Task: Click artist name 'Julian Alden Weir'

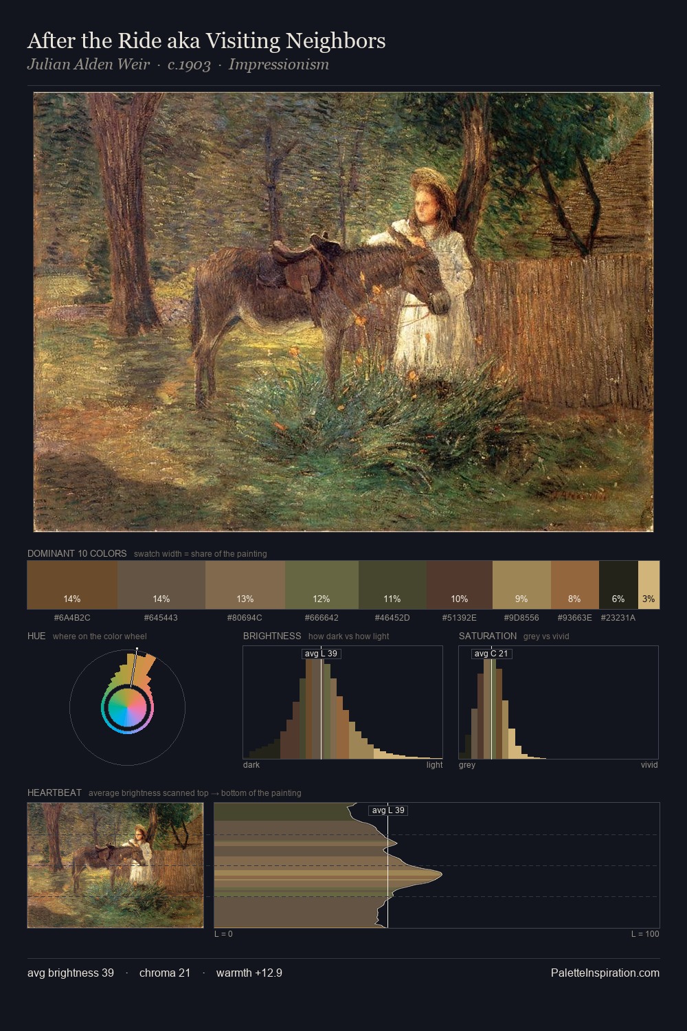Action: point(89,65)
